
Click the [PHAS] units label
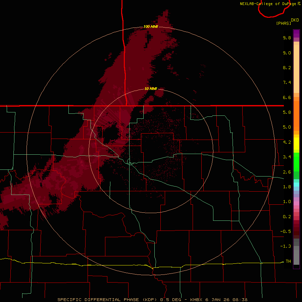pos(284,23)
